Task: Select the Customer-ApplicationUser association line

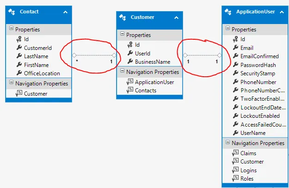Action: coord(202,55)
